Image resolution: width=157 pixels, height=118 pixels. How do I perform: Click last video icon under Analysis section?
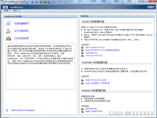82,112
